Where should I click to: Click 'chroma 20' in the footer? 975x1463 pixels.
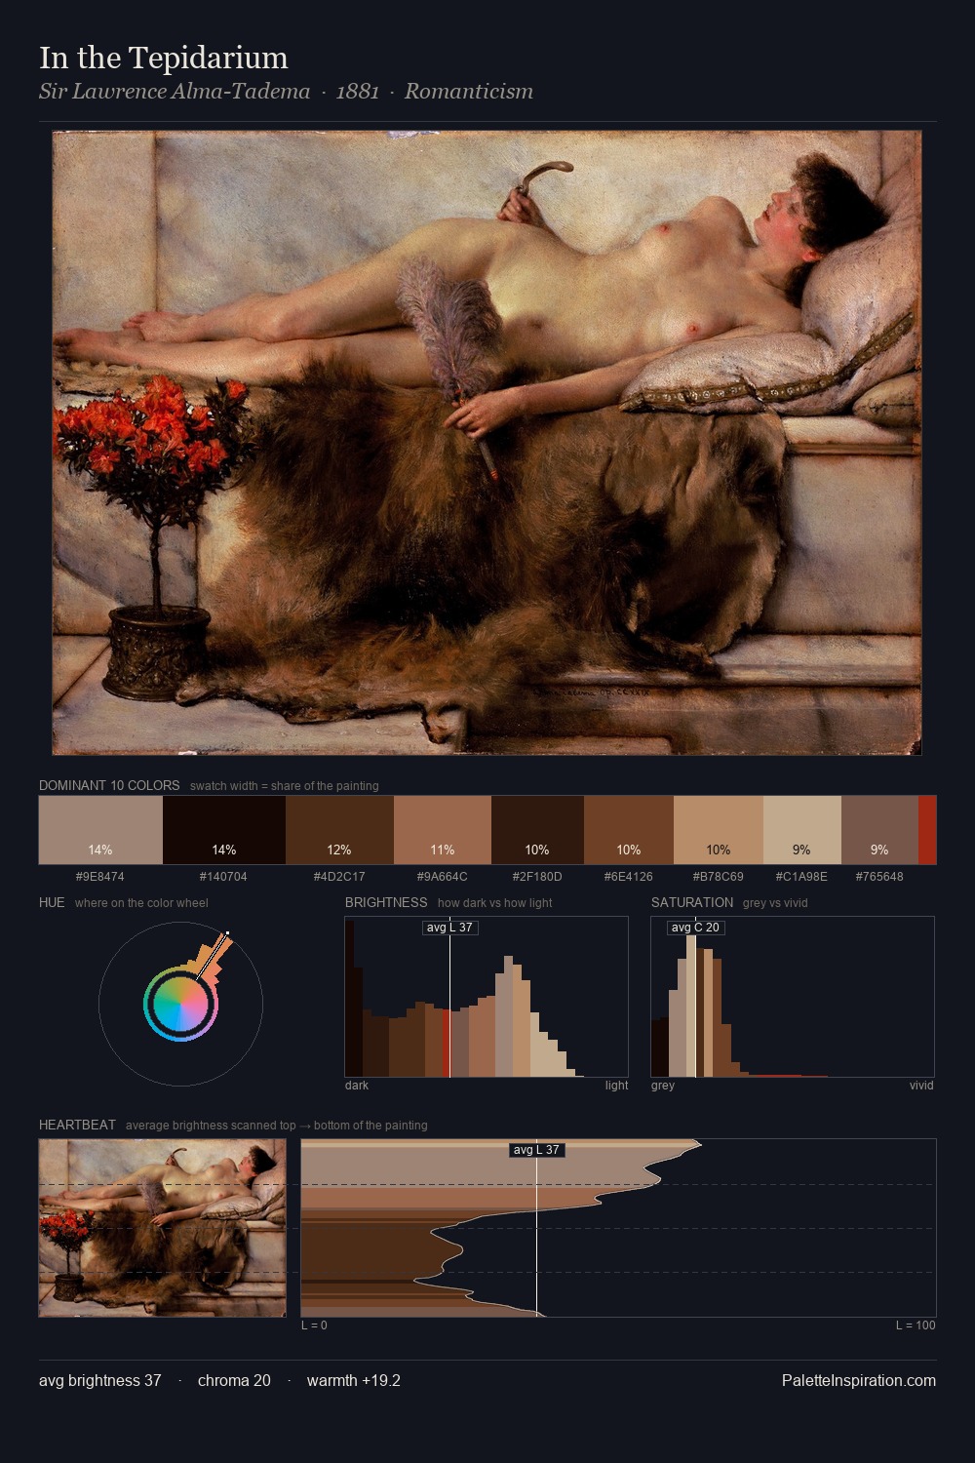[x=234, y=1380]
